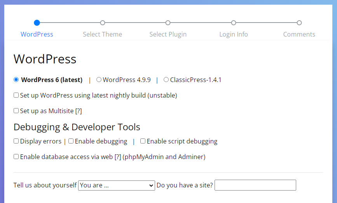Screen dimensions: 337x203
Task: Click the large 'WordPress' page heading
Action: pos(45,59)
